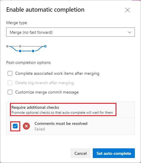The width and height of the screenshot is (141, 163).
Task: Check Customize merge commit message box
Action: pos(10,92)
